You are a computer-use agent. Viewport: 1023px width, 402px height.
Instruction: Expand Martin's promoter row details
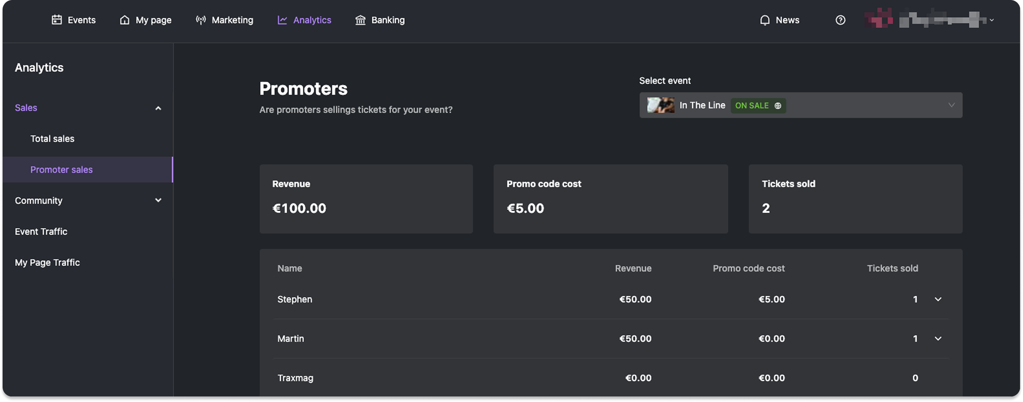pos(938,339)
